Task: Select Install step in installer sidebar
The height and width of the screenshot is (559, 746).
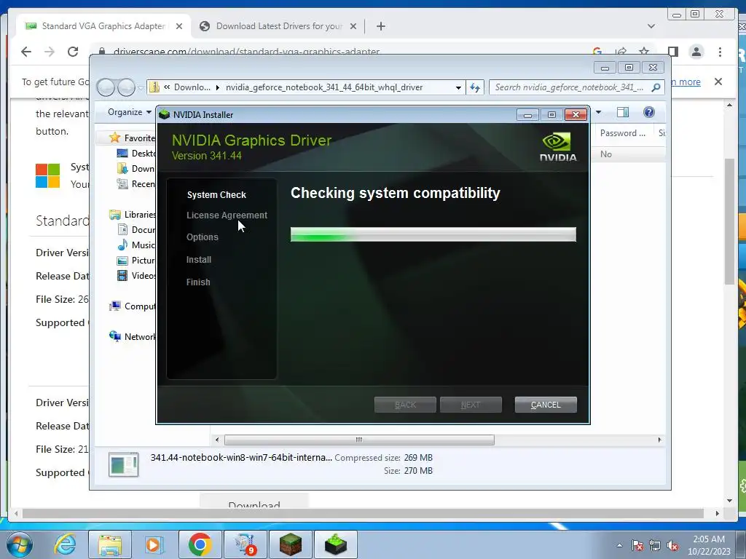Action: (199, 260)
